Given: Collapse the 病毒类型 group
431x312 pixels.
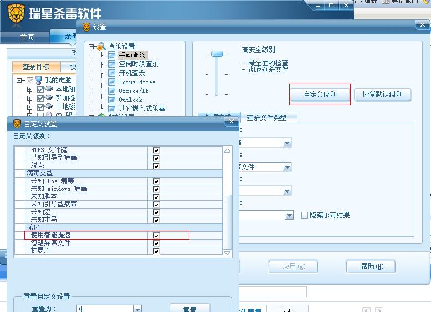Looking at the screenshot, I should click(20, 174).
